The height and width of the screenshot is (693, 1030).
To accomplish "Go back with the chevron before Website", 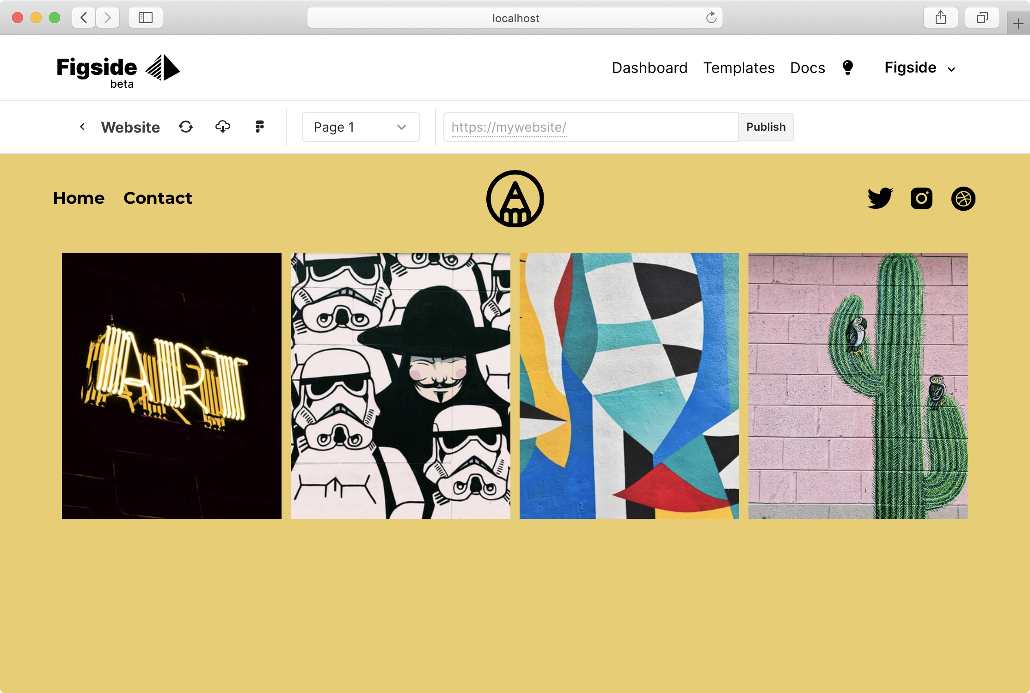I will tap(82, 127).
